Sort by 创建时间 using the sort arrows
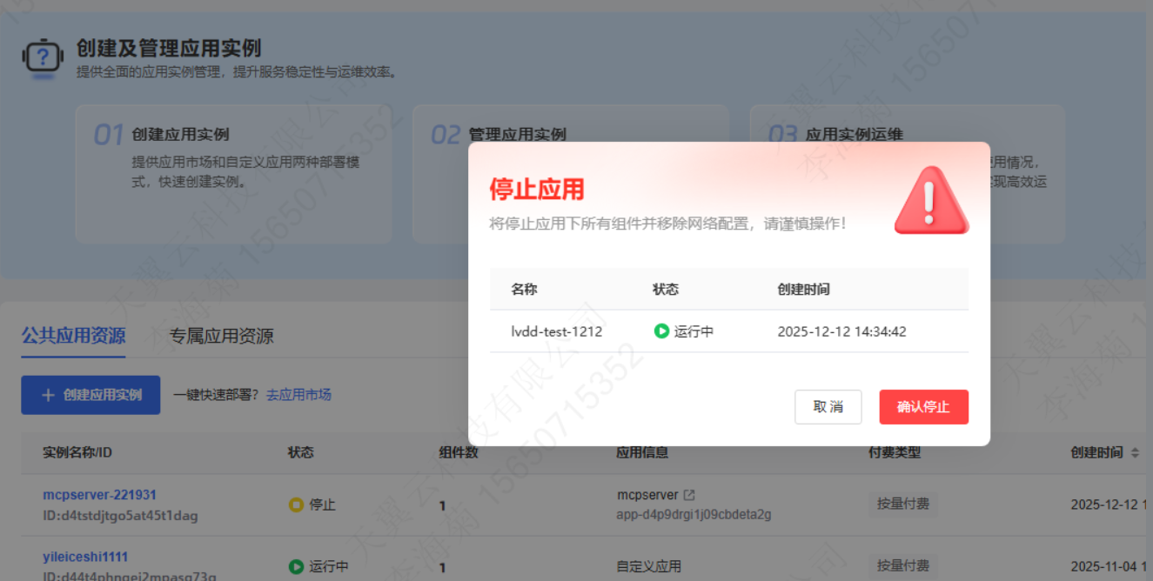Viewport: 1153px width, 581px height. pos(1134,453)
